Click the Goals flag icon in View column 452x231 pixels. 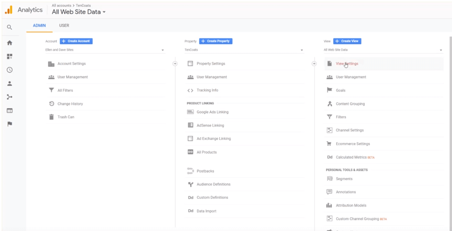[330, 90]
